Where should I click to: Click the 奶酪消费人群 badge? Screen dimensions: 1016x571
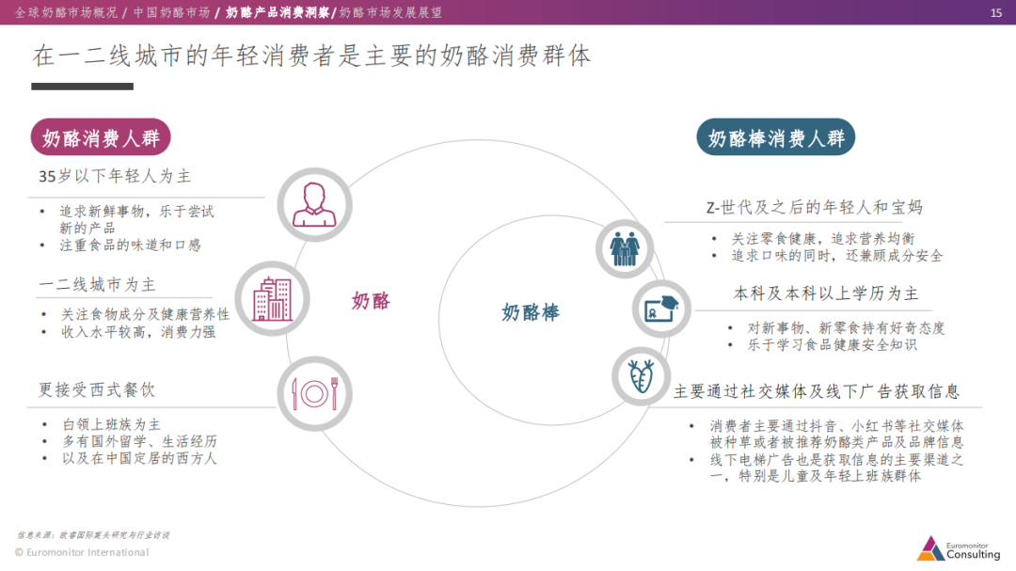coord(102,136)
